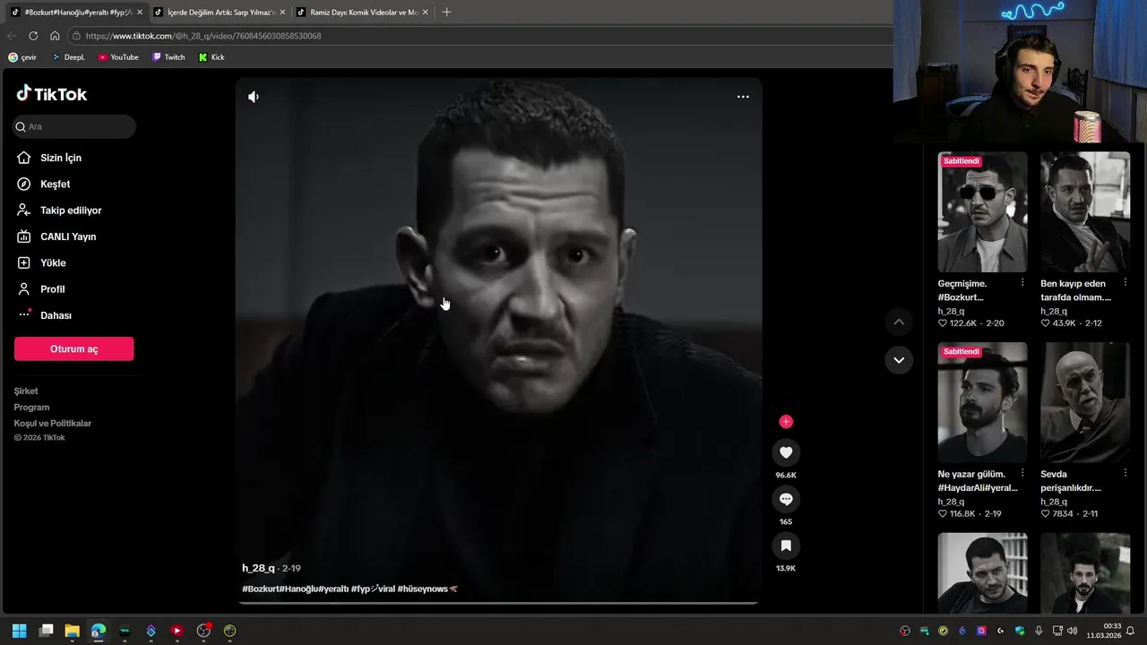Open the Yükle upload page

click(x=53, y=262)
